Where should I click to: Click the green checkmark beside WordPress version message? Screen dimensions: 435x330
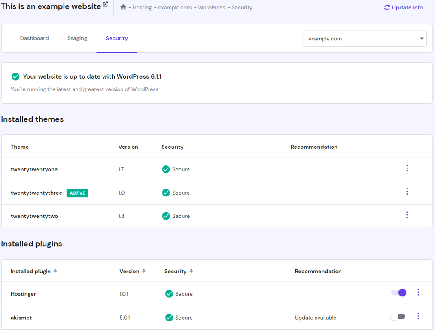coord(15,76)
